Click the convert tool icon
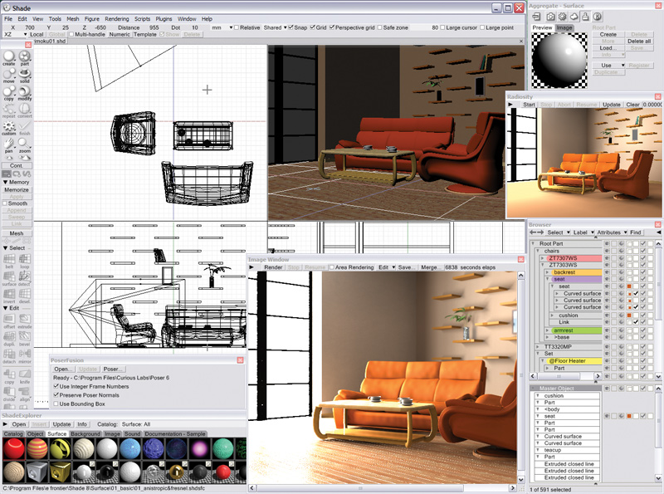The image size is (664, 494). point(25,110)
